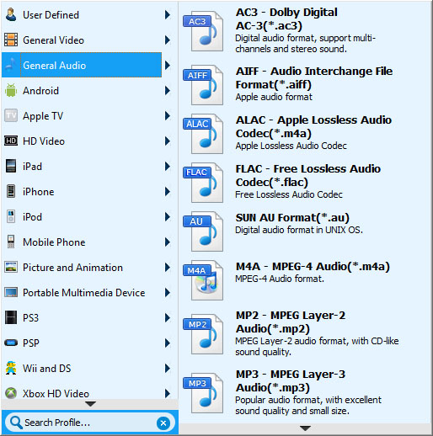Select the AIFF file format icon
Image resolution: width=433 pixels, height=436 pixels.
(x=203, y=85)
